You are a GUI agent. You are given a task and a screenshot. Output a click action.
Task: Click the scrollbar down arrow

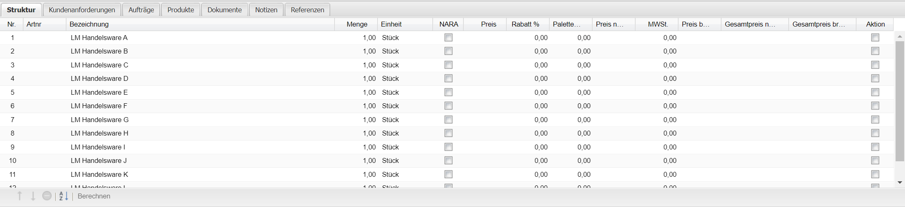(900, 183)
